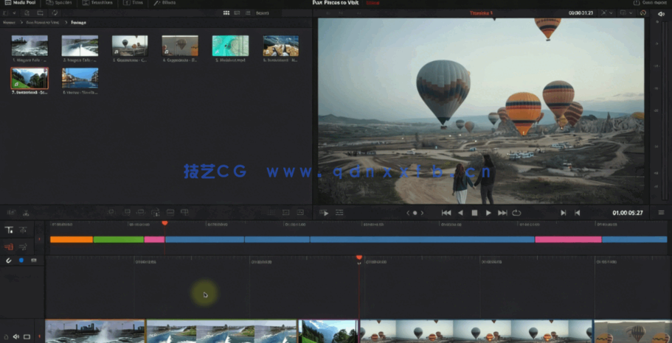Select the orange clip in upper timeline

[x=72, y=239]
